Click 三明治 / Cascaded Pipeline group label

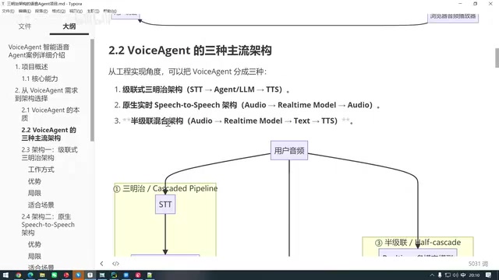pos(165,188)
